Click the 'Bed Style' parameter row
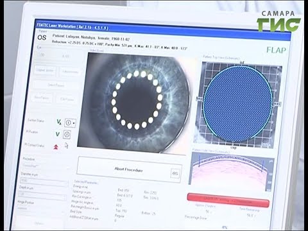 (x=98, y=213)
